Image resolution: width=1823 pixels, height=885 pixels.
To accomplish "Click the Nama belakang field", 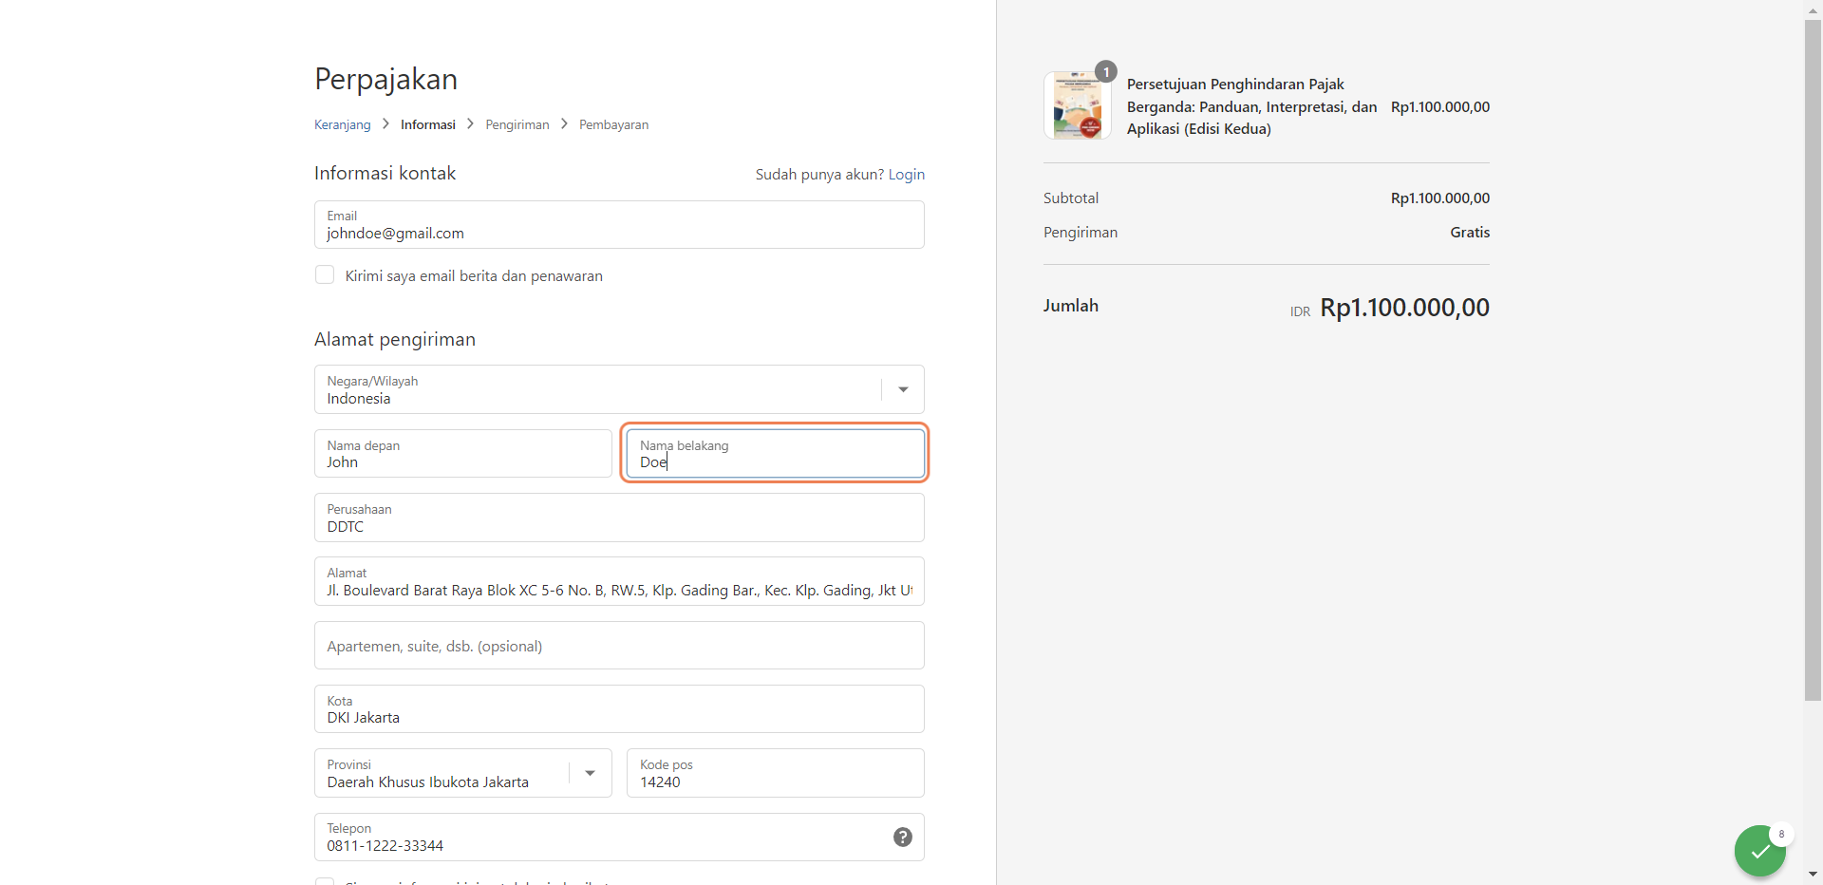I will (776, 453).
